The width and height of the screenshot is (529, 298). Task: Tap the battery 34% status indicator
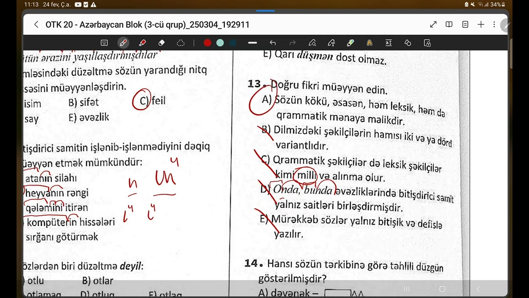pos(497,5)
